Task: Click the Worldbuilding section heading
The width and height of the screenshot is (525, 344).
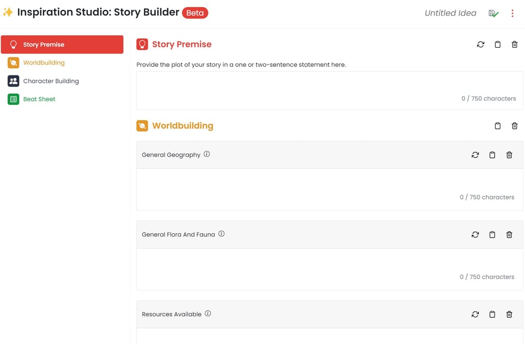Action: (x=183, y=126)
